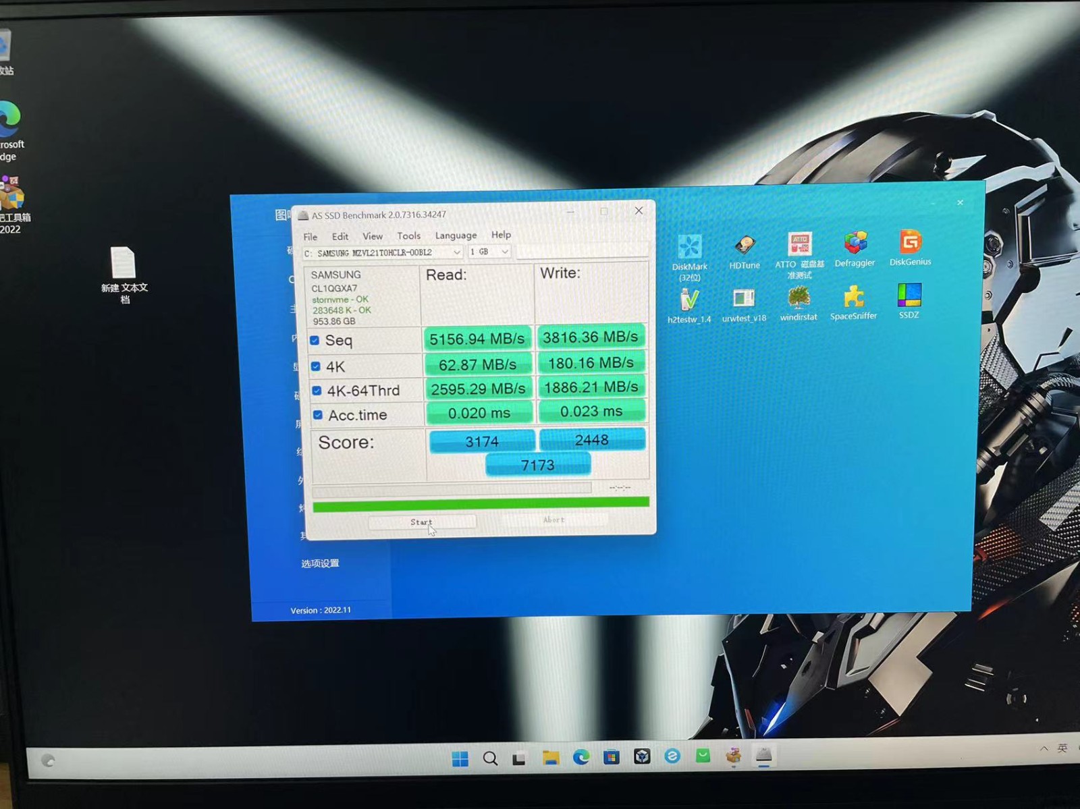
Task: Open the Tools menu
Action: 408,235
